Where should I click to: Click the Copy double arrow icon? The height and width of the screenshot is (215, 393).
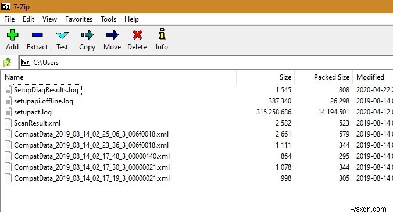[x=87, y=35]
